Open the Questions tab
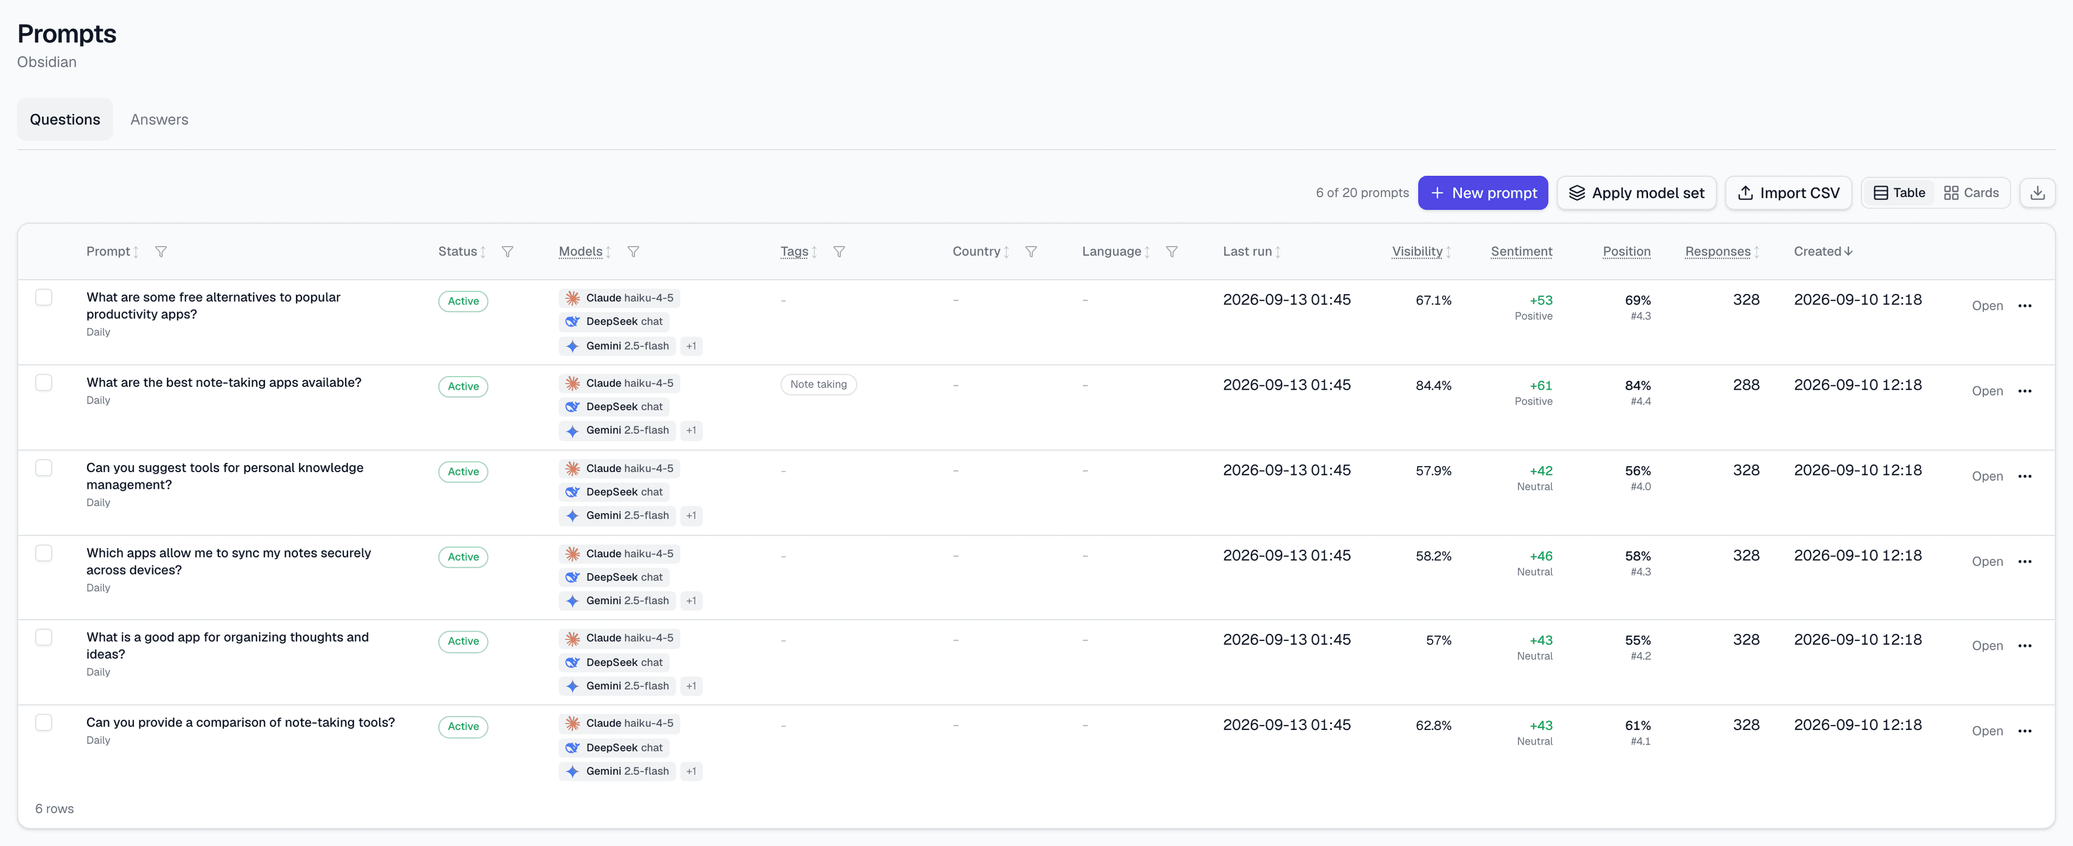Viewport: 2073px width, 846px height. 65,120
